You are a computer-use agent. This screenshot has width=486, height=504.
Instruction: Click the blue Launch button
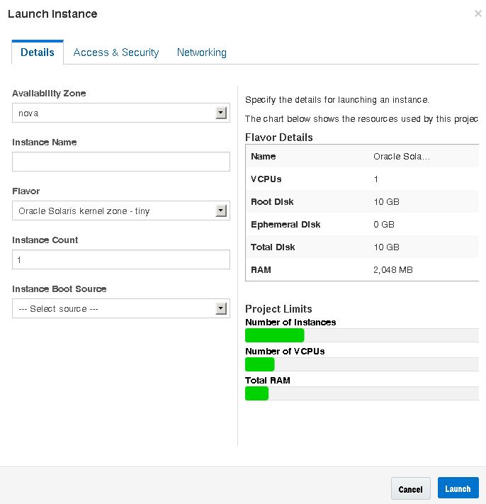[458, 488]
